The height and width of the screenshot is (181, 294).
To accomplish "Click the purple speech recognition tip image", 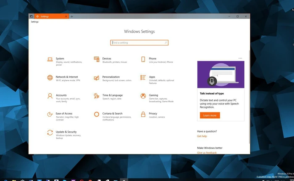I will click(220, 75).
